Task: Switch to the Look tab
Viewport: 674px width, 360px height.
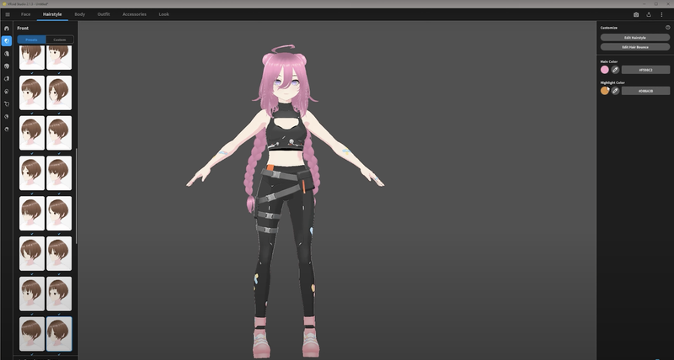Action: tap(163, 14)
